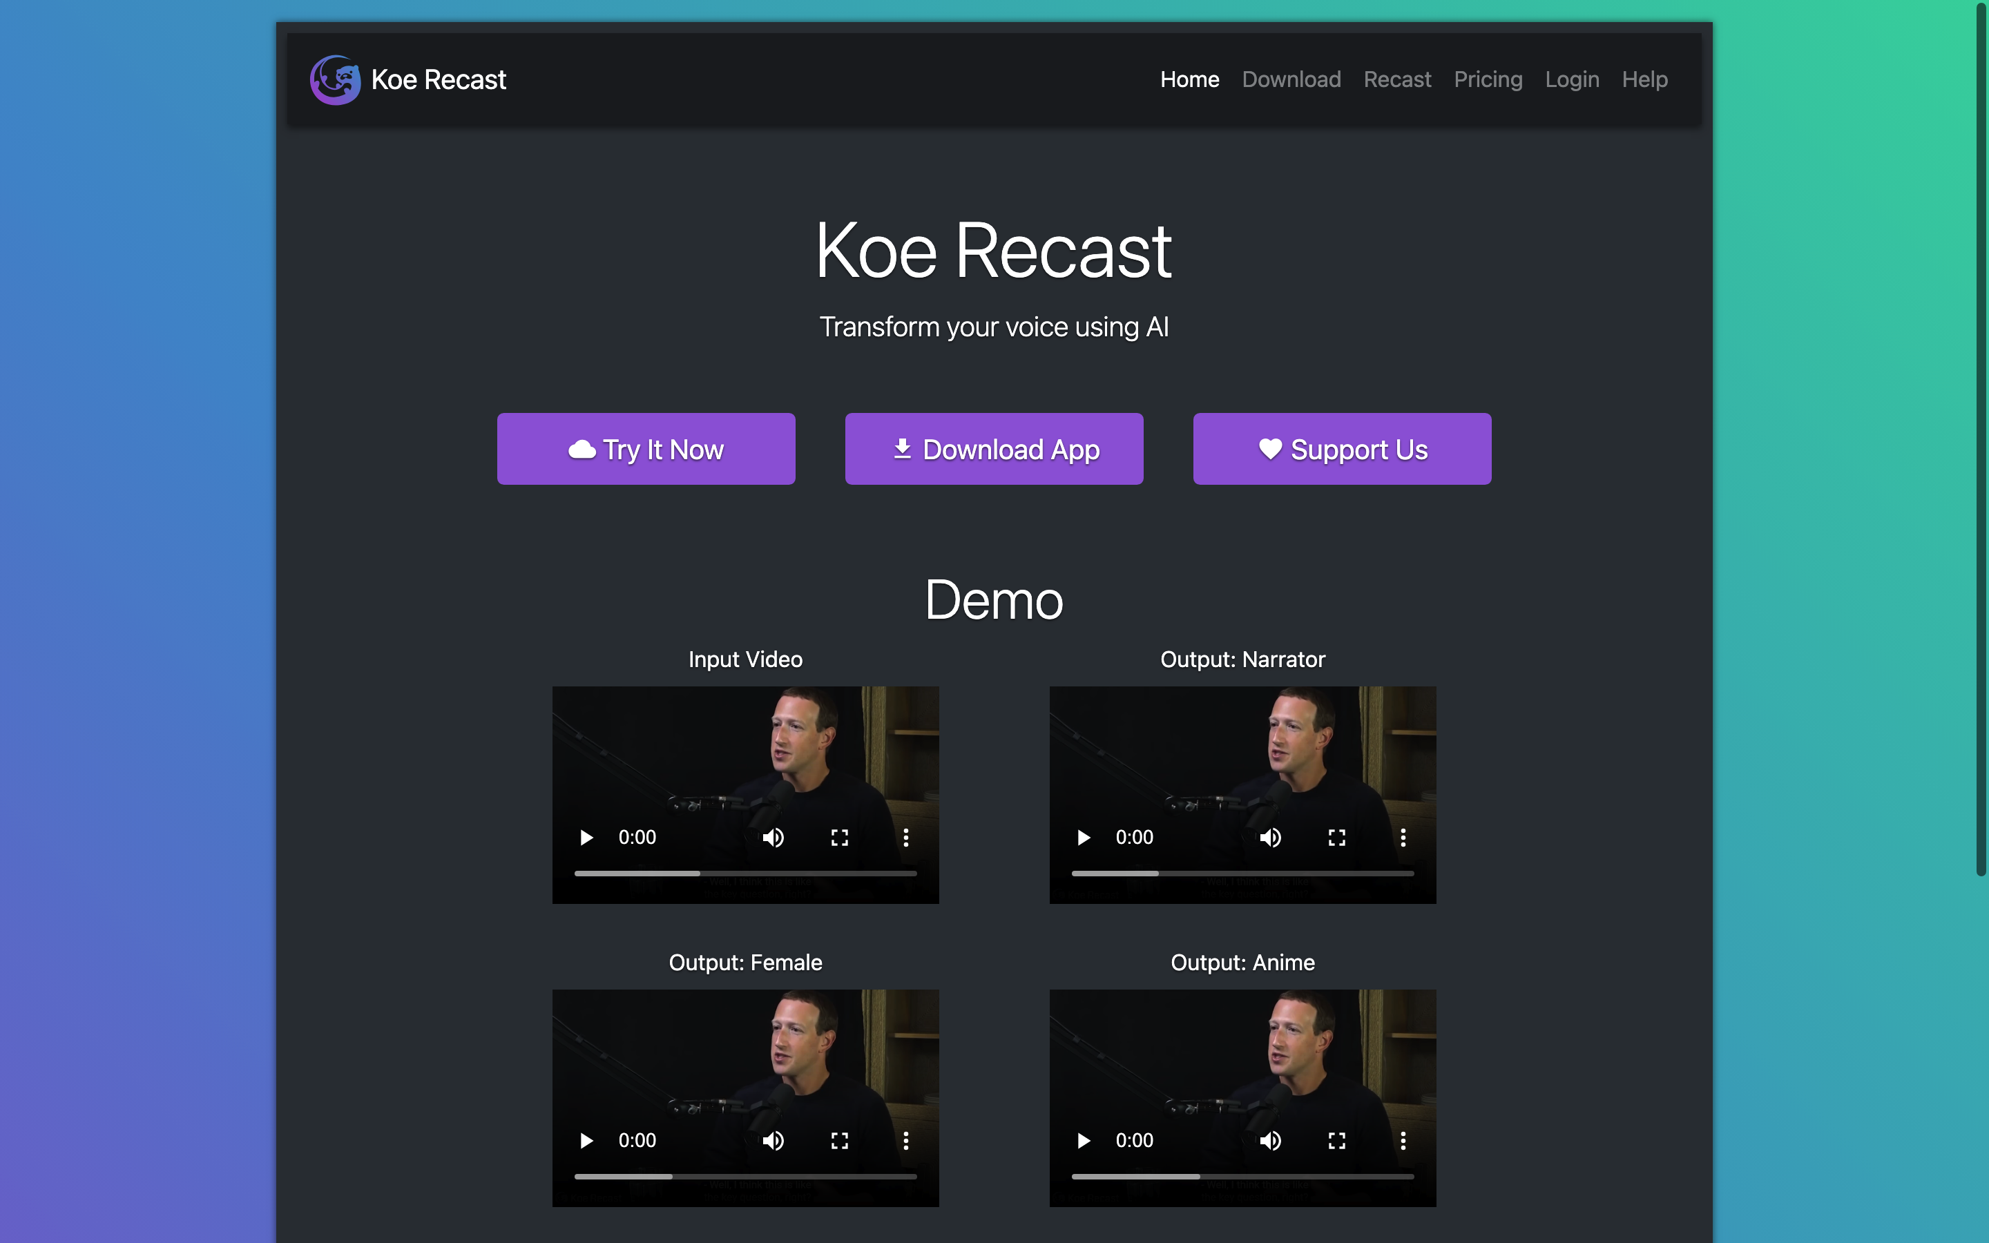This screenshot has width=1989, height=1243.
Task: Open the Help nav item
Action: (x=1644, y=79)
